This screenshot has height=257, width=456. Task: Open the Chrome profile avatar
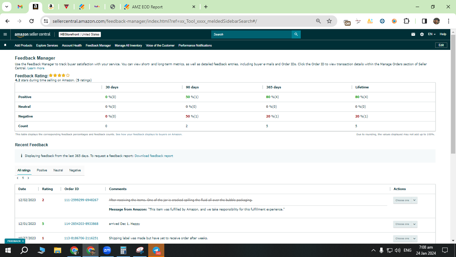click(x=436, y=21)
